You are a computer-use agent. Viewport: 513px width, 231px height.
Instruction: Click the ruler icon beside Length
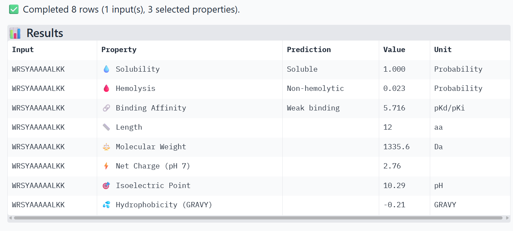pyautogui.click(x=106, y=127)
